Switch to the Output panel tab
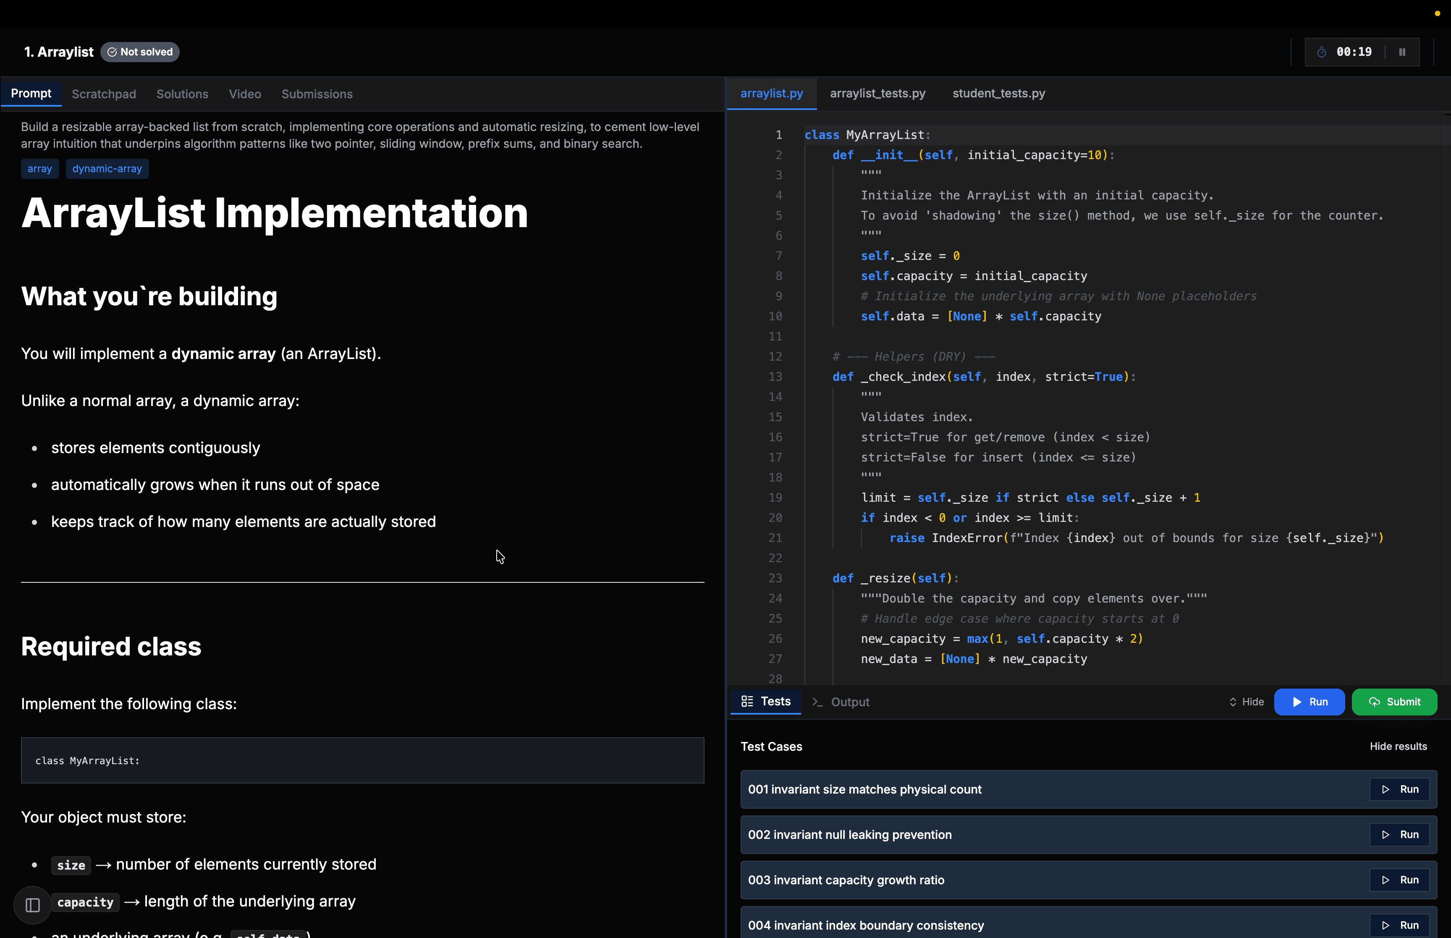Screen dimensions: 1451x938 point(841,702)
